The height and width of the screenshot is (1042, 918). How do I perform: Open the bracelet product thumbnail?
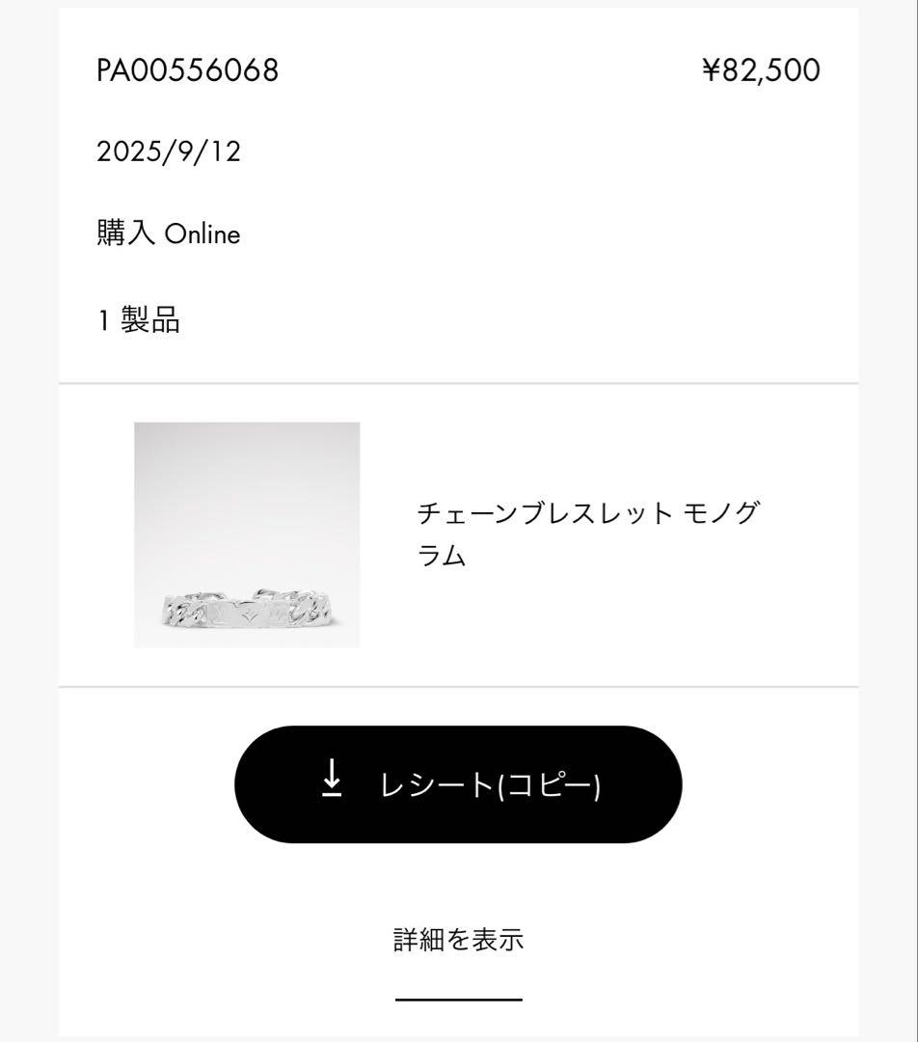click(247, 535)
